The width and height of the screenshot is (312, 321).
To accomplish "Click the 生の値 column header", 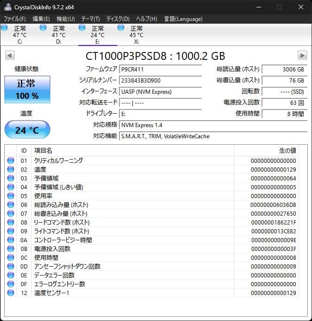I will pyautogui.click(x=266, y=151).
